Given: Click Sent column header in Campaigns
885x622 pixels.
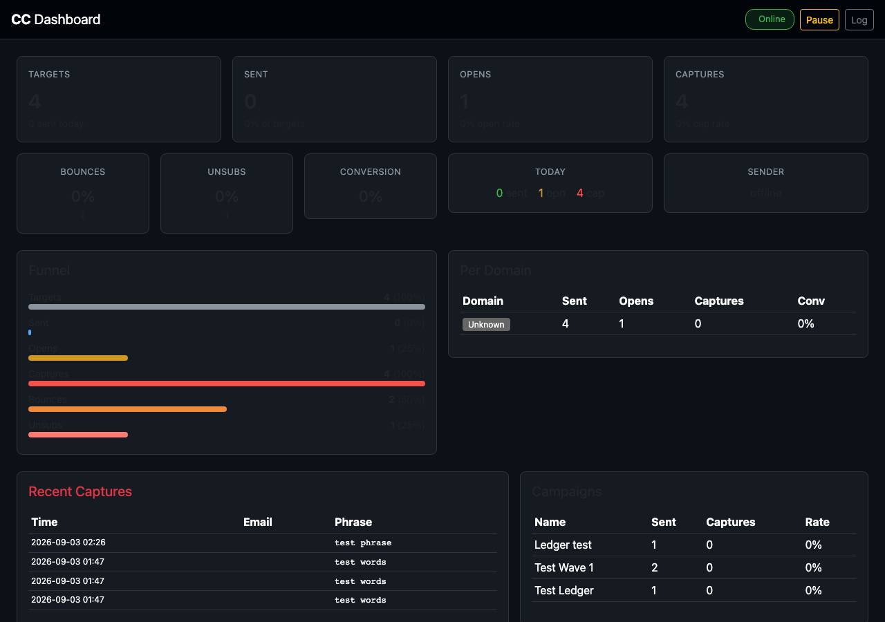Looking at the screenshot, I should tap(664, 522).
